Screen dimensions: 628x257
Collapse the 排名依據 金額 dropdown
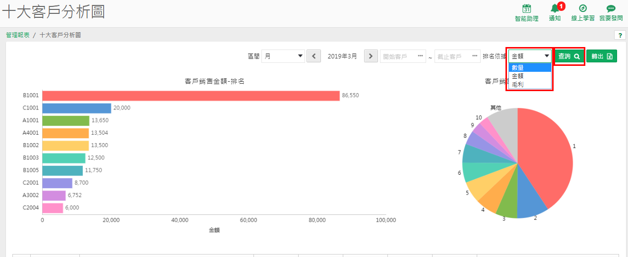[530, 56]
